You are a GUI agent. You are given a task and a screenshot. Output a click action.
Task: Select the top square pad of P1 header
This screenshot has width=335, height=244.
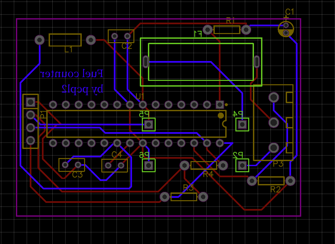(x=30, y=102)
